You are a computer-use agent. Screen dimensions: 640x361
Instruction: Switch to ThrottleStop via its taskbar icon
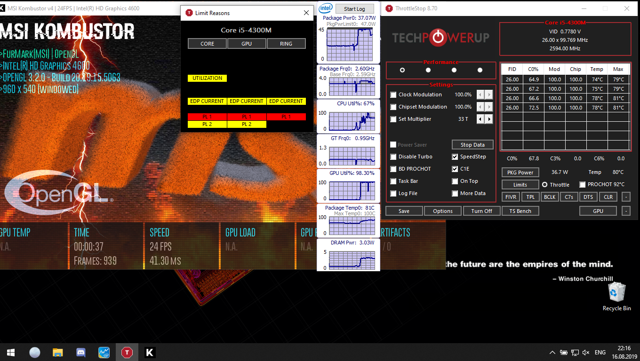coord(127,352)
